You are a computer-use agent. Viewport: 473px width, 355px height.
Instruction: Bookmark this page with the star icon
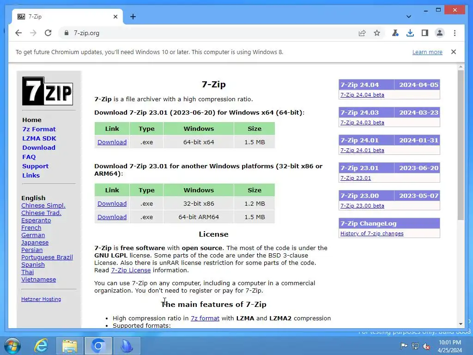tap(377, 33)
